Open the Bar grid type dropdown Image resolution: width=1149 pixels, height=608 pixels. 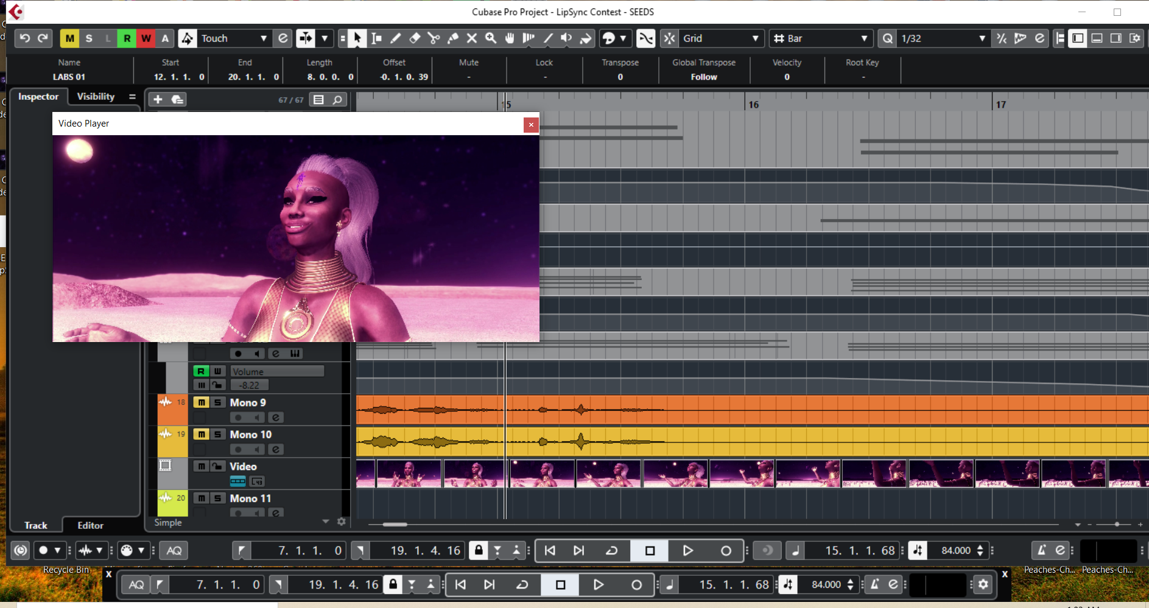click(821, 38)
